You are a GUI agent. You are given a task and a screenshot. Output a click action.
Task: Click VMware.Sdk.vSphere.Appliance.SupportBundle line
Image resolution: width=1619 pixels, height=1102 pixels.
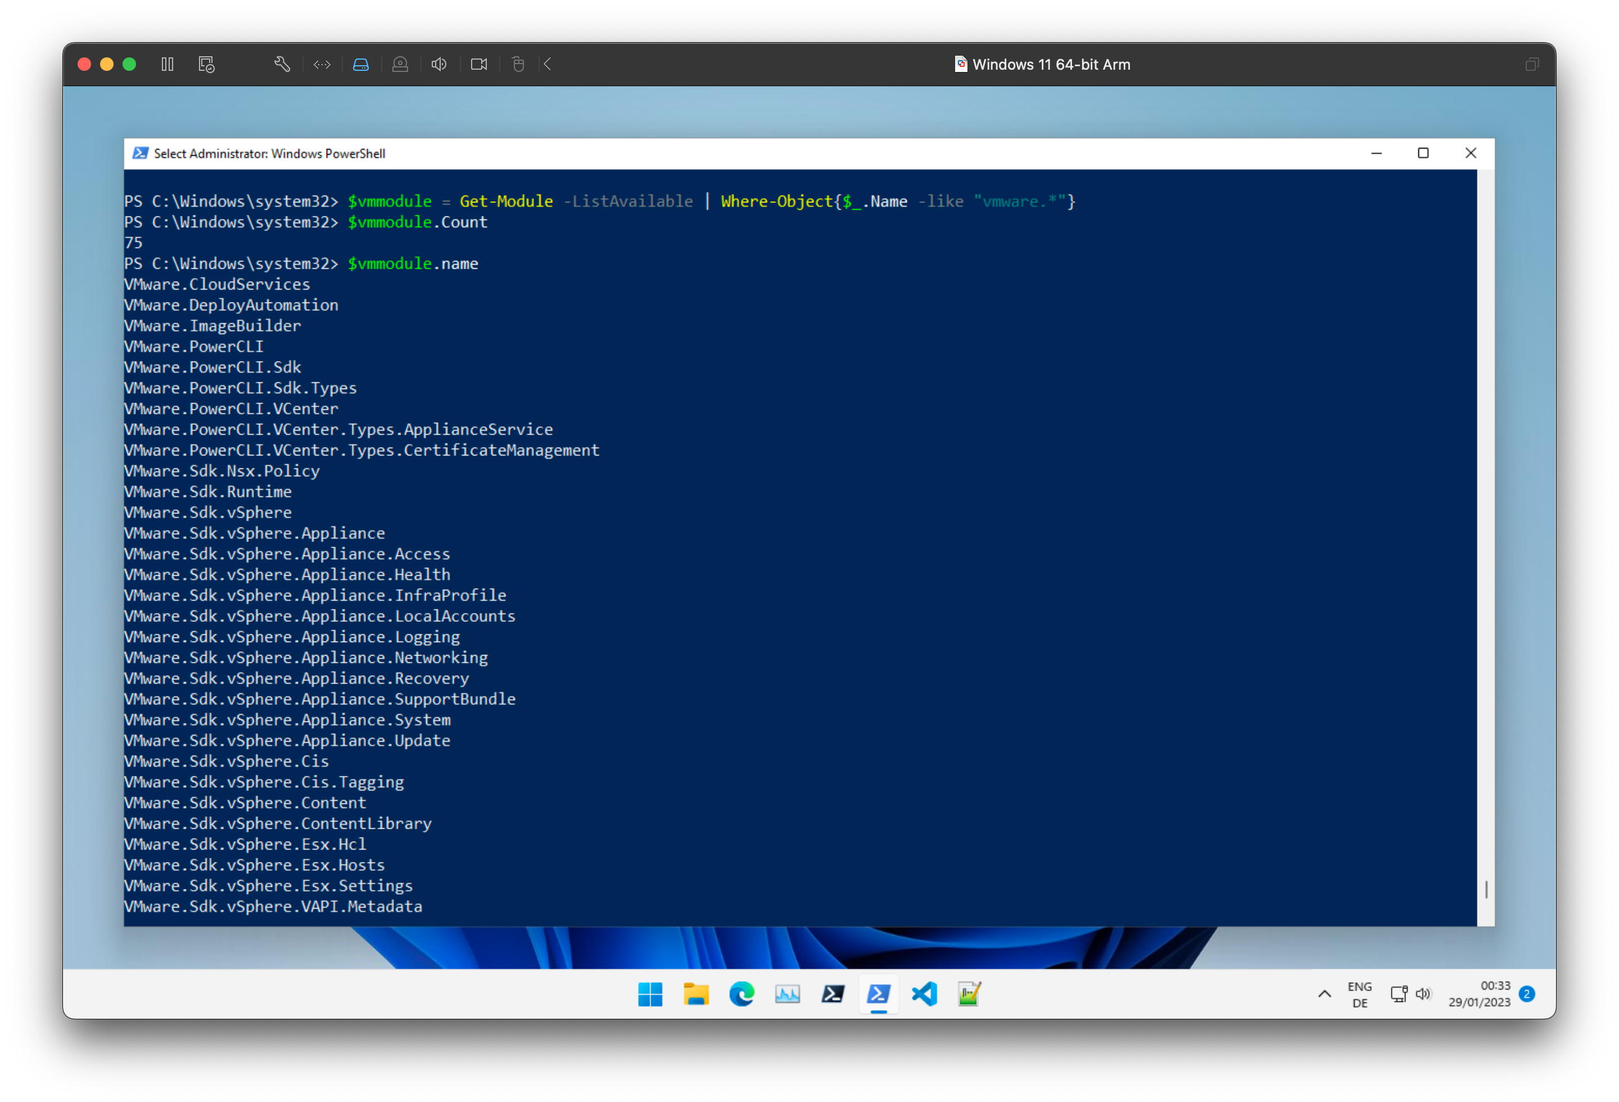pos(320,699)
